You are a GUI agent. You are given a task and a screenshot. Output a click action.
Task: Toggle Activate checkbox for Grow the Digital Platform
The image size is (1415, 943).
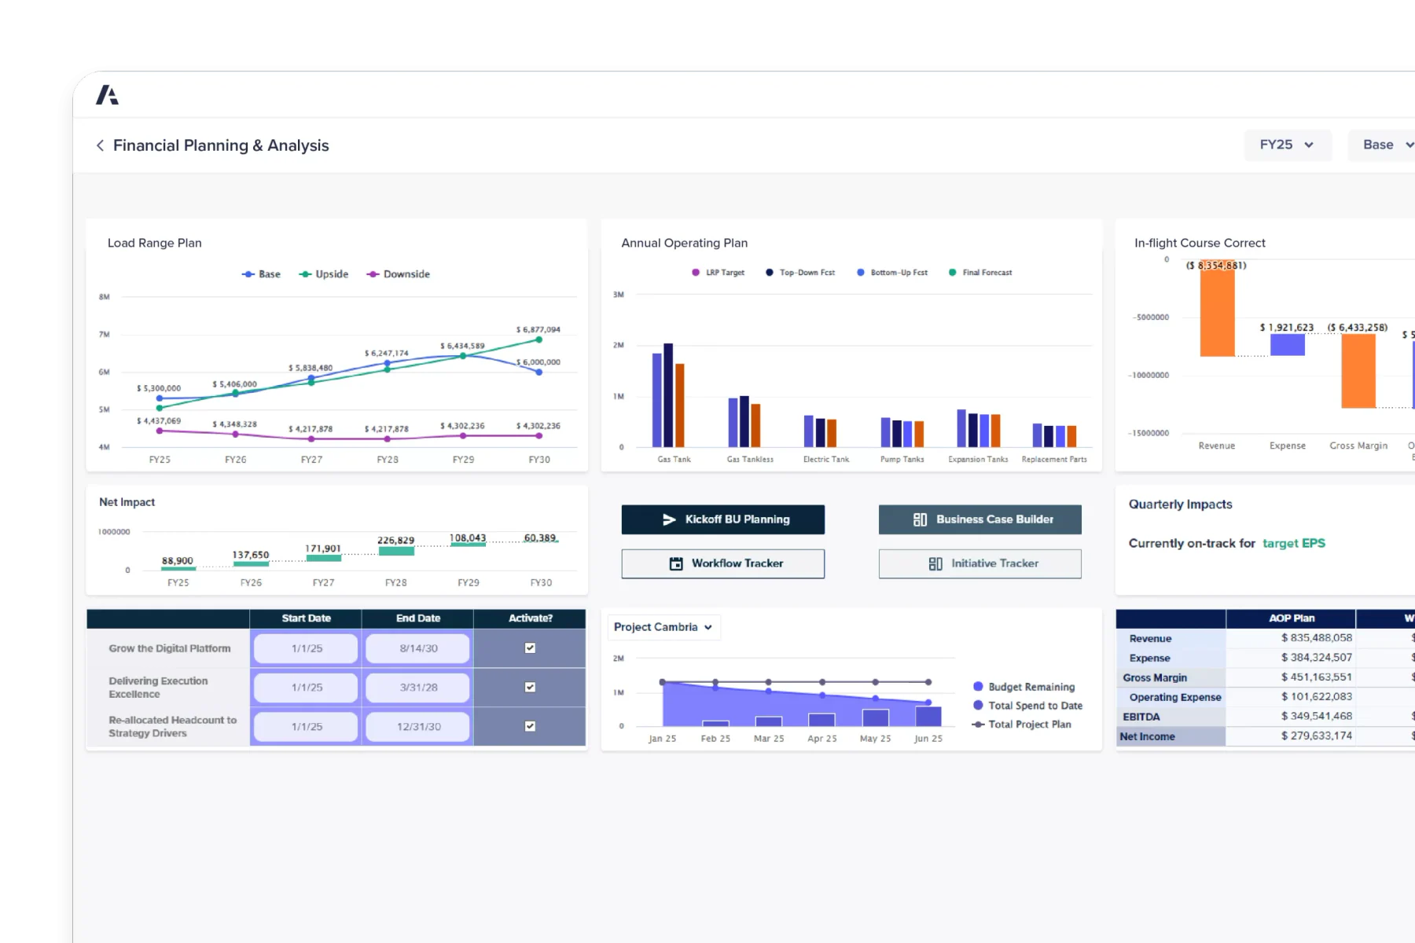(x=530, y=648)
